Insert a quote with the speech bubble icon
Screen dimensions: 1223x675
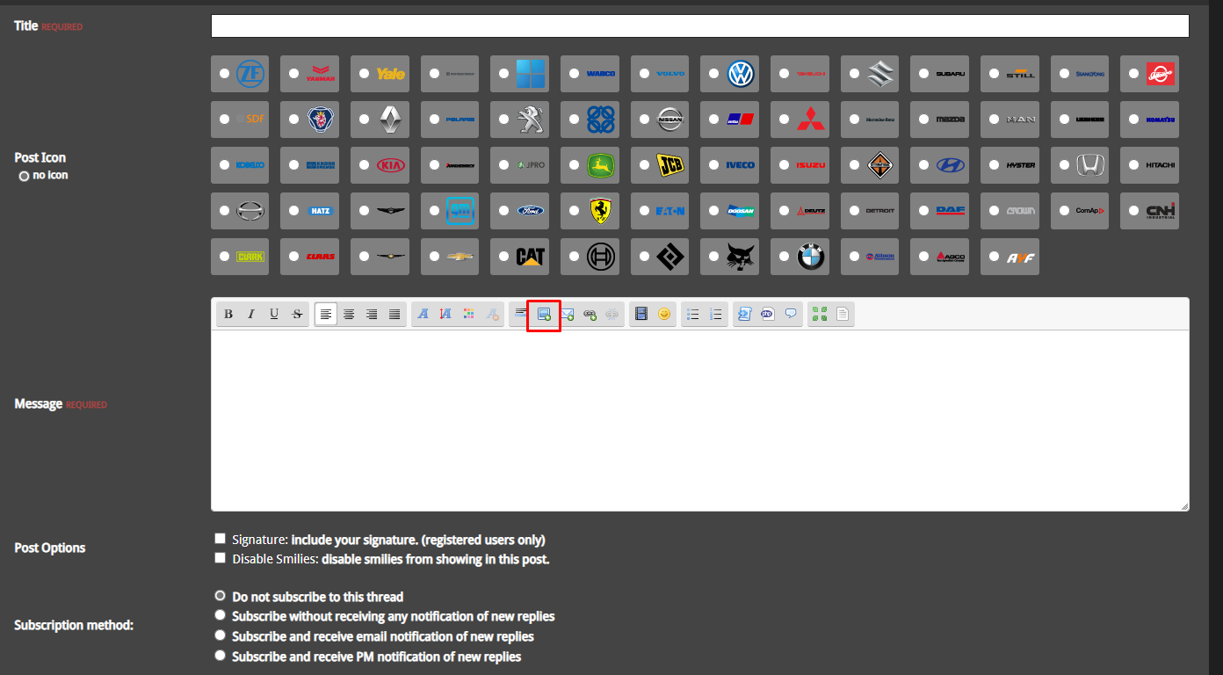[x=791, y=314]
